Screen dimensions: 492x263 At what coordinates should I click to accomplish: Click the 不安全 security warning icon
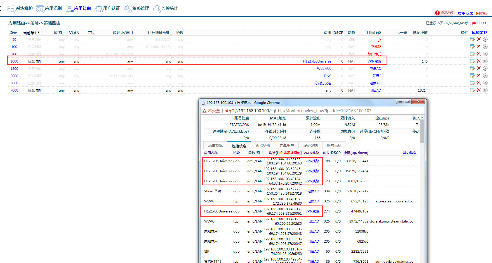click(204, 111)
